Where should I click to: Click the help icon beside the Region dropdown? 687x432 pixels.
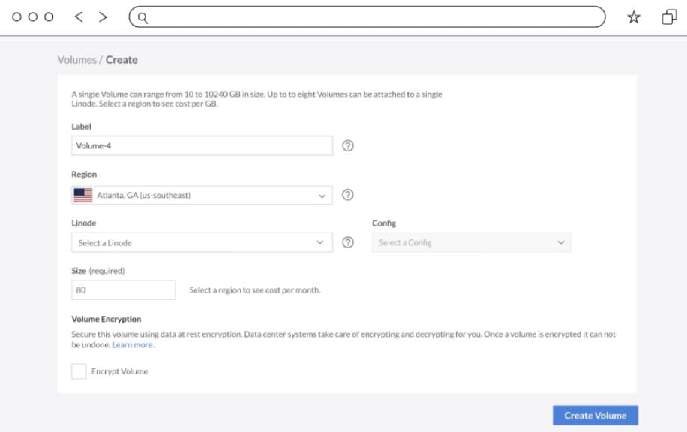pyautogui.click(x=347, y=195)
